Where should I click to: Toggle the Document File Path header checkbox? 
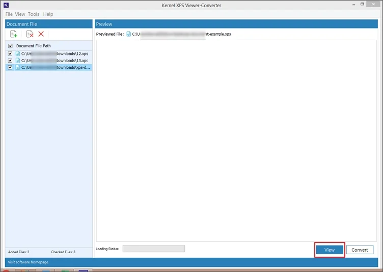(10, 46)
